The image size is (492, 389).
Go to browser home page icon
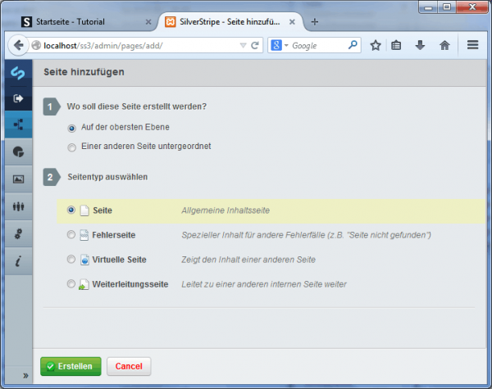click(444, 45)
